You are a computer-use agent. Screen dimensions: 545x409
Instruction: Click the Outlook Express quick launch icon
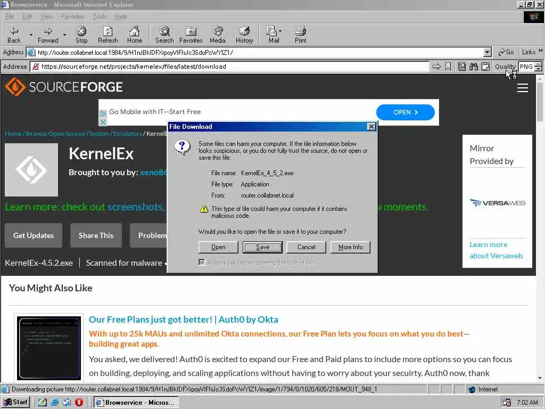click(x=67, y=403)
